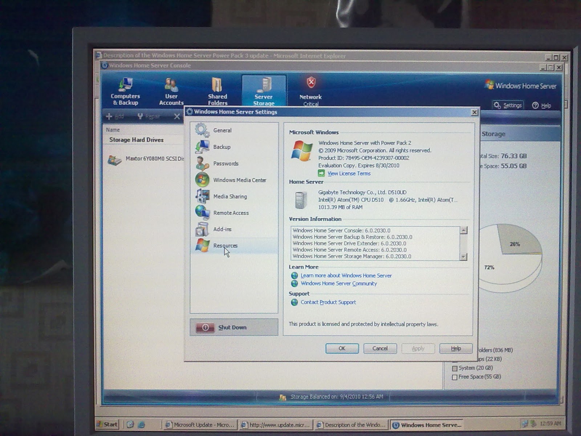Open the Add-ins settings icon
The height and width of the screenshot is (436, 581).
point(202,229)
